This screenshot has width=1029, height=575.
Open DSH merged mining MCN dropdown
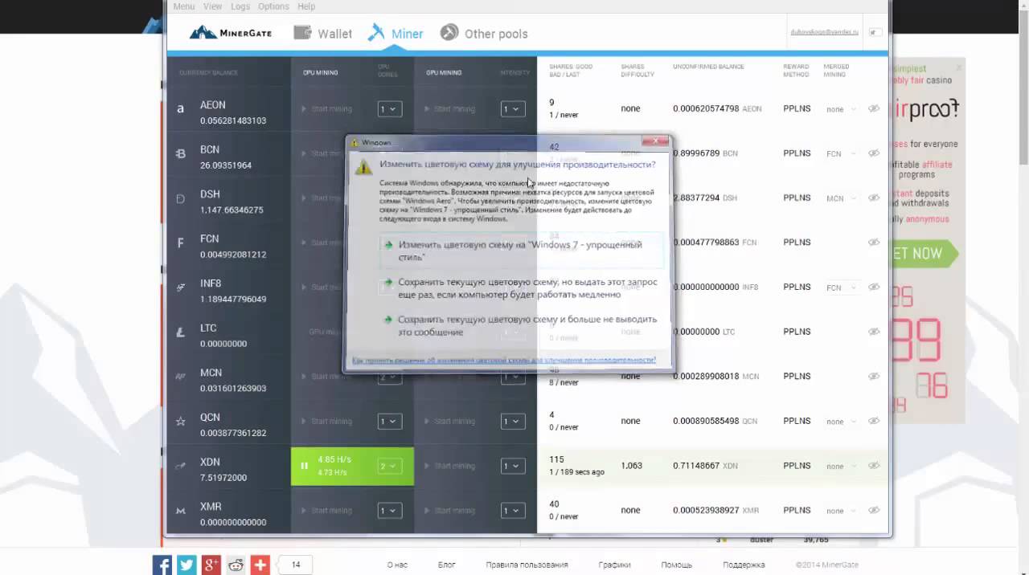click(841, 198)
